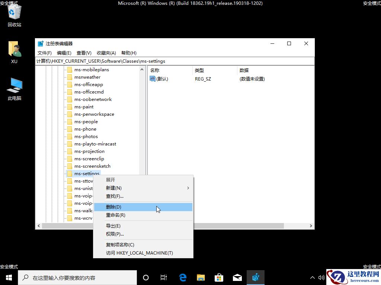Screen dimensions: 381x285
Task: Open the 查看(V) menu
Action: click(x=84, y=53)
